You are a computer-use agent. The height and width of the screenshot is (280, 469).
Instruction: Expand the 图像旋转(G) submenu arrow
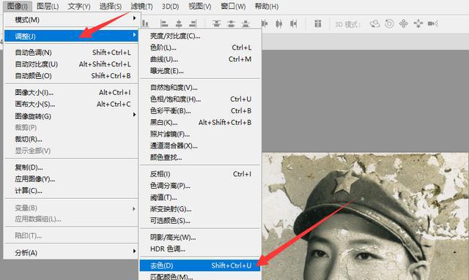click(x=134, y=115)
